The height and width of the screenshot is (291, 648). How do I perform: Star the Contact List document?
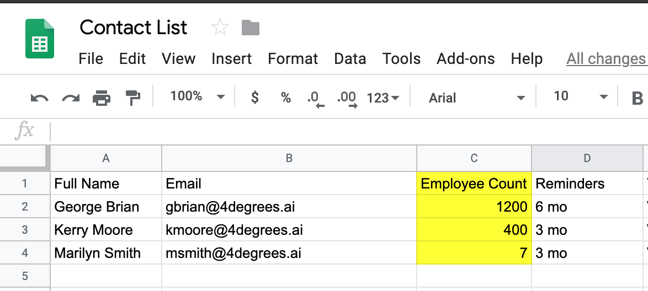click(220, 28)
